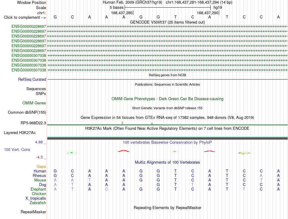
Task: Click the Sequences SNPs track label
Action: (x=36, y=91)
